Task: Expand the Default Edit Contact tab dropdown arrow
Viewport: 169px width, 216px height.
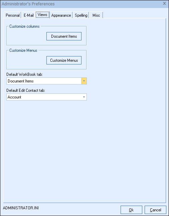Action: pos(84,97)
